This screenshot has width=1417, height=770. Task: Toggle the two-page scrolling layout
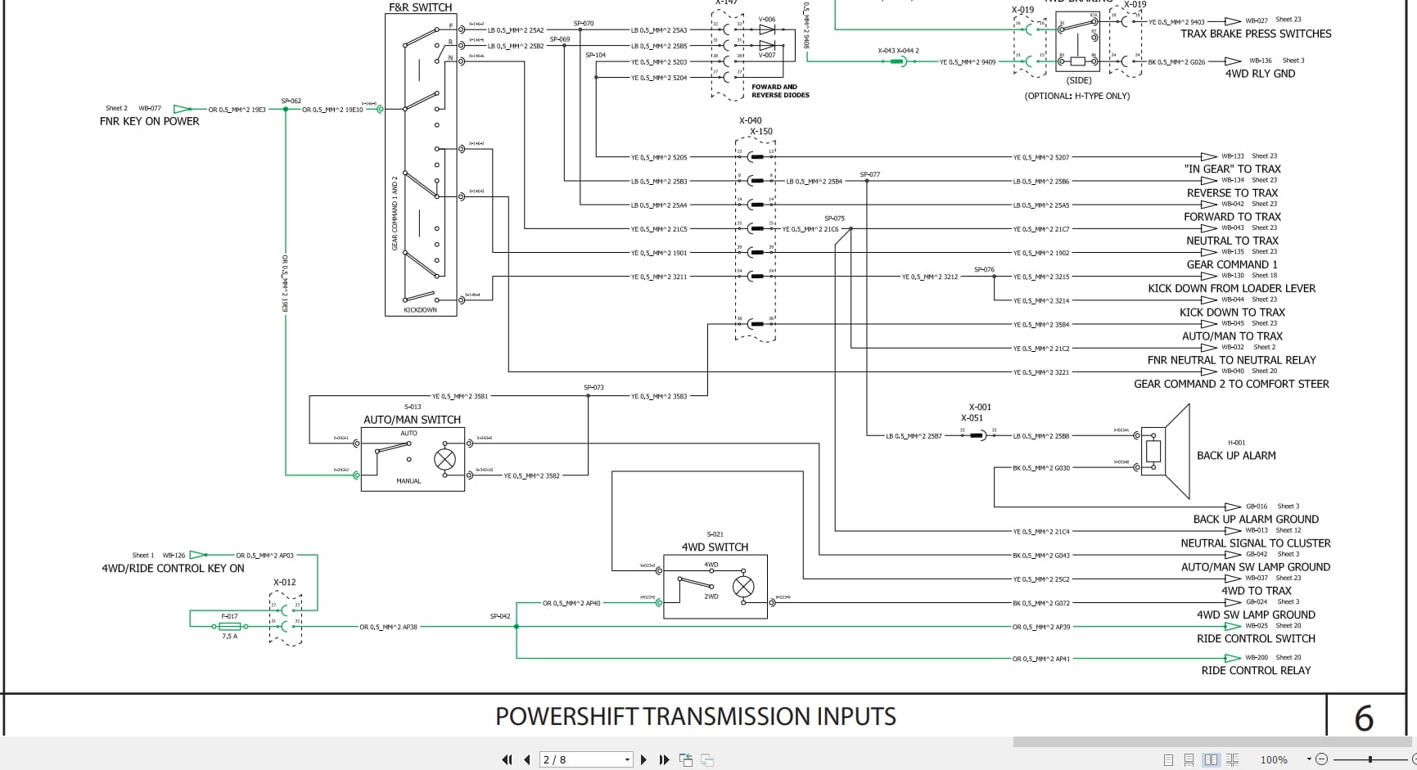(x=1233, y=759)
